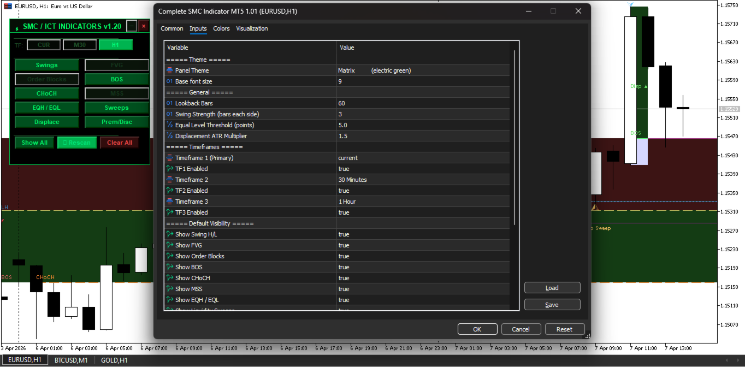Minimize the SMC / ICT INDICATORS panel

[x=132, y=26]
